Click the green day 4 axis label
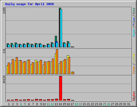The height and width of the screenshot is (107, 137). [x=21, y=104]
